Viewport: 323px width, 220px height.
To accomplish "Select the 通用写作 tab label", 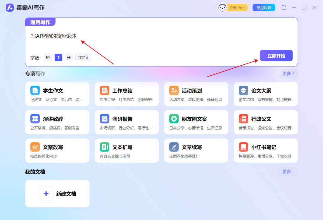I will pyautogui.click(x=40, y=22).
